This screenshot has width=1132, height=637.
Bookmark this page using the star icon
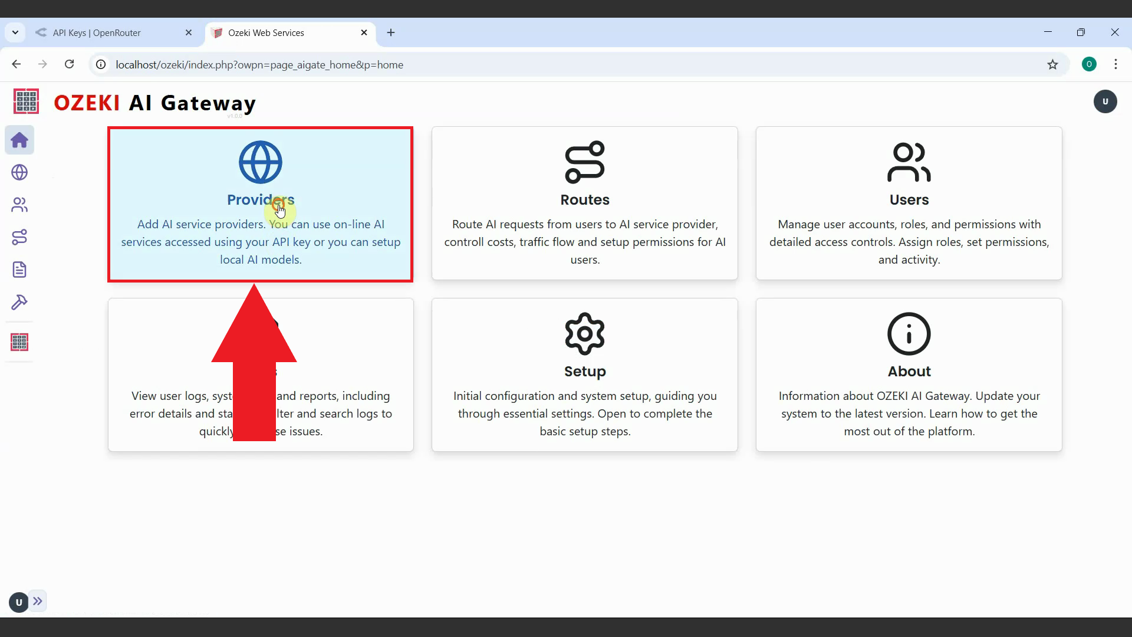point(1053,65)
